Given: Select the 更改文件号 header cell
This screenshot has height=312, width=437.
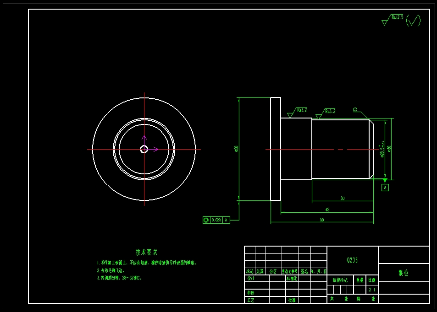Looking at the screenshot, I should click(x=290, y=271).
